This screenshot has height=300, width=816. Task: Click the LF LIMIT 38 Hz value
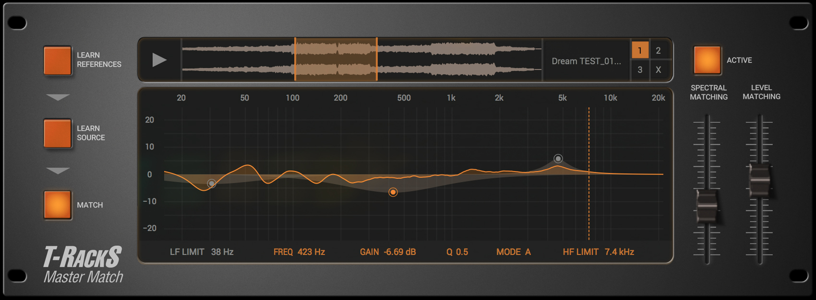tap(222, 252)
